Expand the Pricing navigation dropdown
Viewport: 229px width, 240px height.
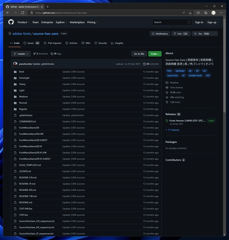pos(92,22)
